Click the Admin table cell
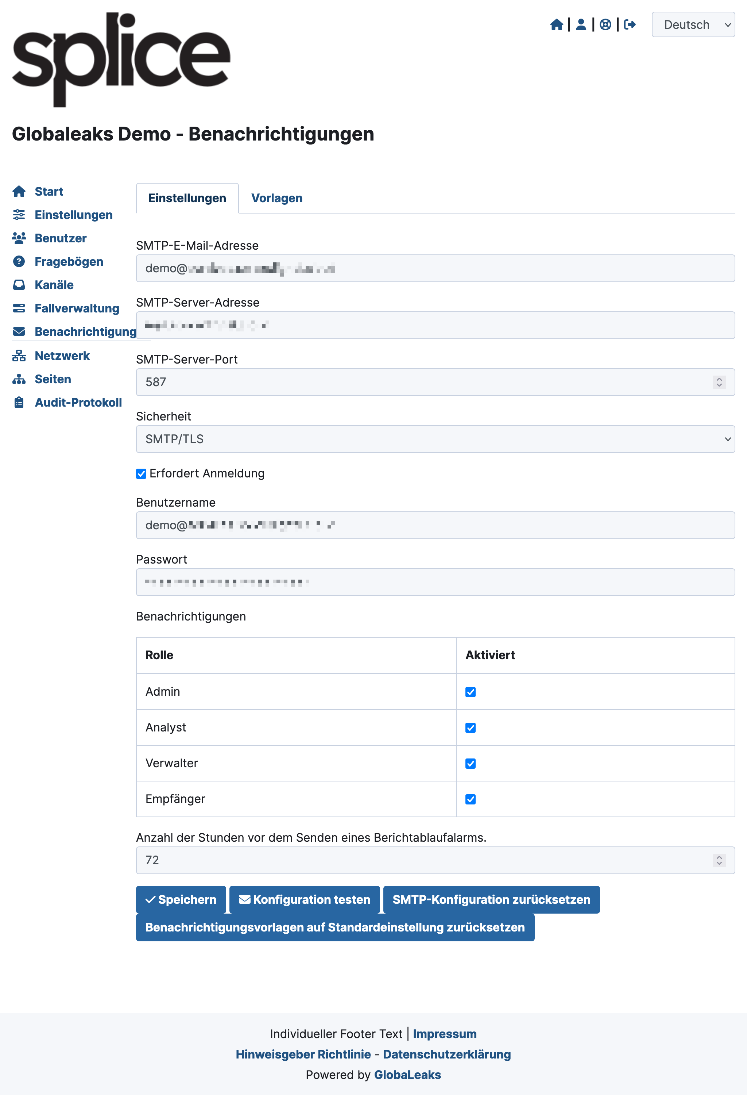Image resolution: width=747 pixels, height=1095 pixels. [296, 692]
